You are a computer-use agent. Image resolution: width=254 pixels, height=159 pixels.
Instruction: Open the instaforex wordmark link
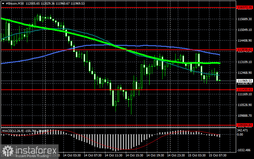pos(36,151)
